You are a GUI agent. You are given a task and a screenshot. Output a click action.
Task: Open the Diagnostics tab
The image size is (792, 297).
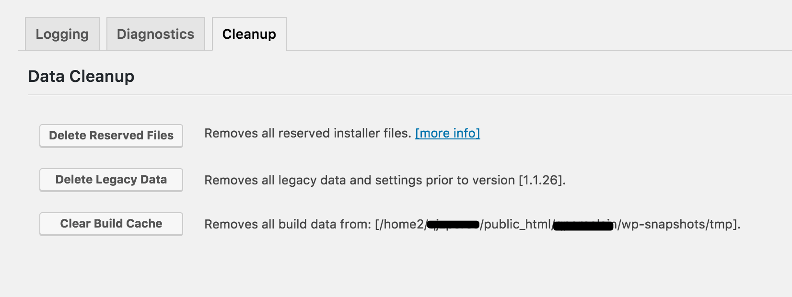(155, 34)
